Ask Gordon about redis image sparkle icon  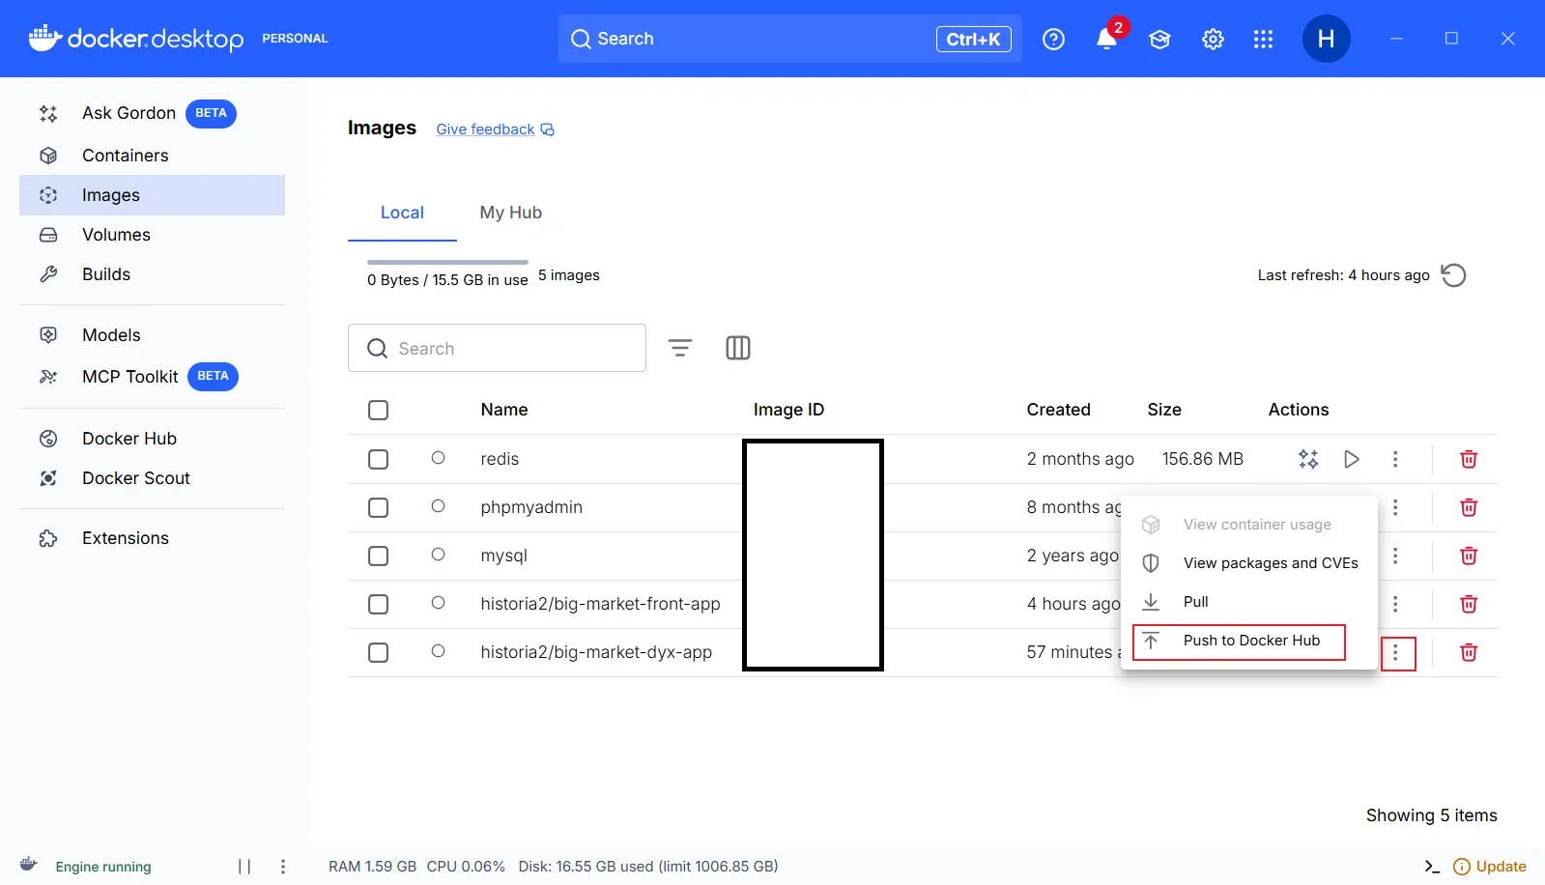(1308, 459)
